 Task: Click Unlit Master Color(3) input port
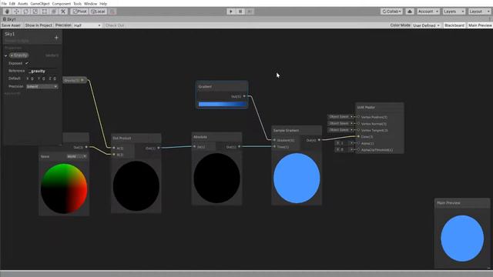point(358,137)
